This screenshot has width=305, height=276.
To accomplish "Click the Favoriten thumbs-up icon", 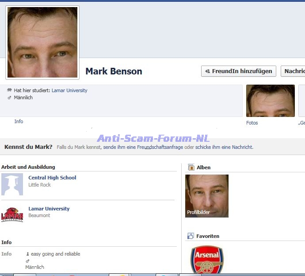I will click(191, 236).
